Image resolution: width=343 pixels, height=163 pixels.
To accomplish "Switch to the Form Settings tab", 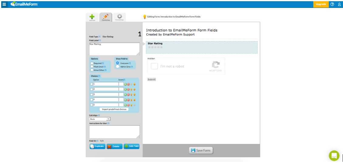I will click(x=119, y=17).
